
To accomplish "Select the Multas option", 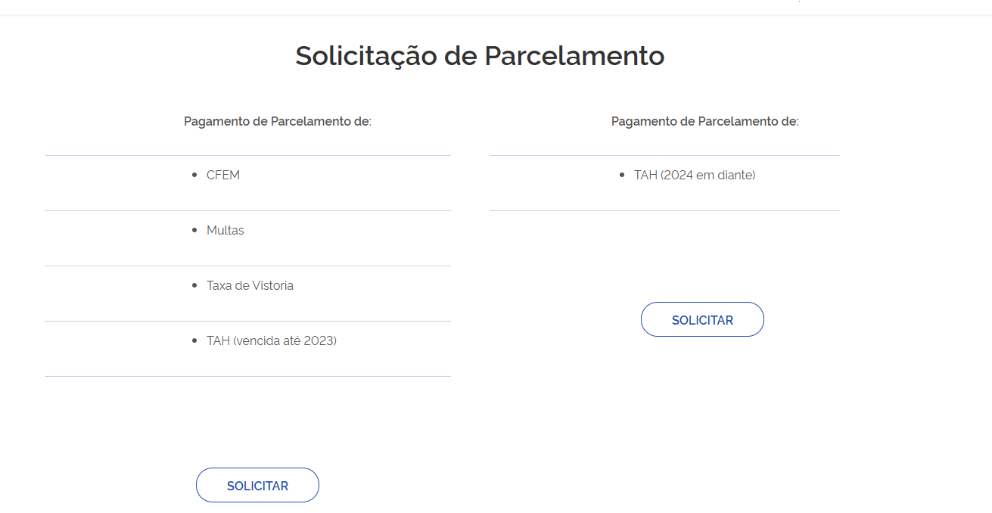I will pyautogui.click(x=225, y=230).
